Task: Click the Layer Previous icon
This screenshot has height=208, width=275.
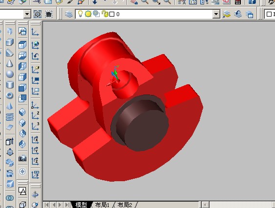Action: 238,14
